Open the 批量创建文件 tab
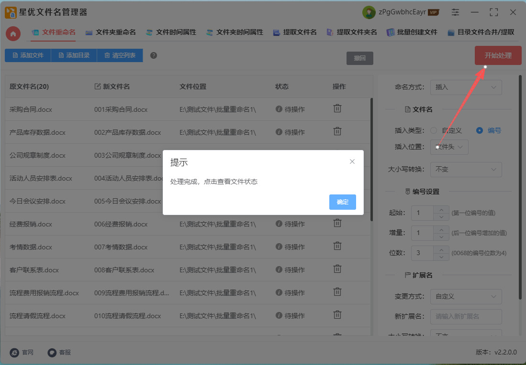Screen dimensions: 526x365 pyautogui.click(x=412, y=32)
